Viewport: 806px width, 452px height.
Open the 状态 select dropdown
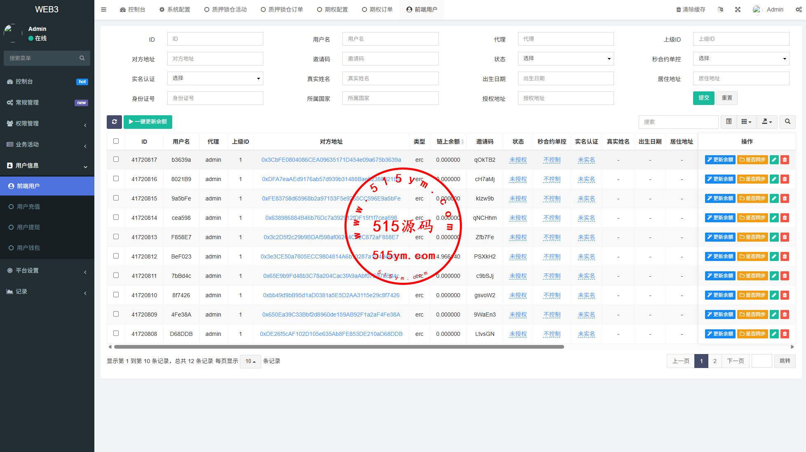tap(565, 58)
